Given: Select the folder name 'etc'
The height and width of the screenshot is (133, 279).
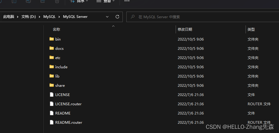Looking at the screenshot, I should (58, 58).
